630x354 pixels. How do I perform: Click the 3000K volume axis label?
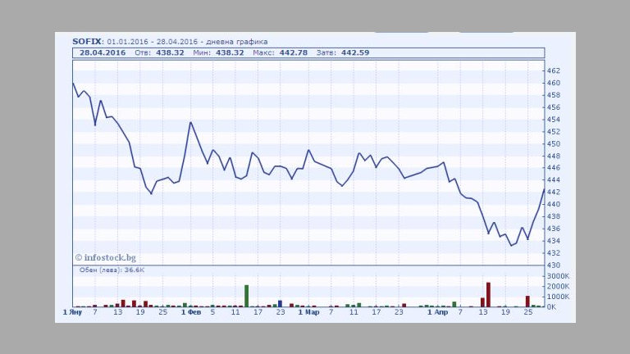coord(557,277)
